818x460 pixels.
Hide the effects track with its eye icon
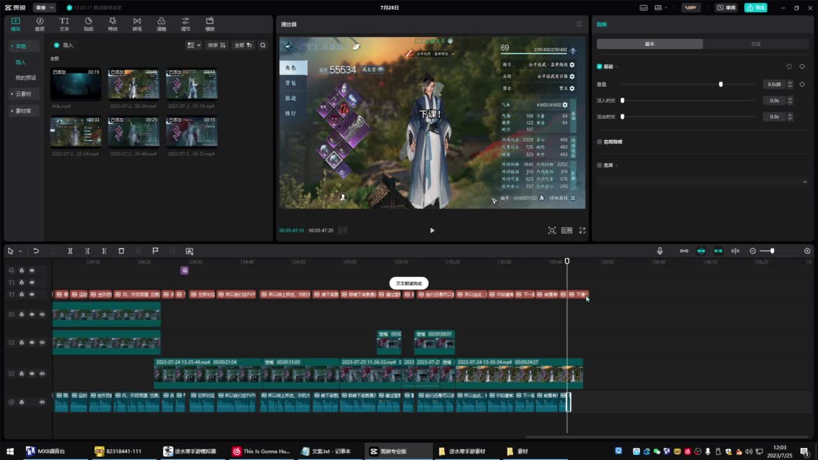coord(32,270)
